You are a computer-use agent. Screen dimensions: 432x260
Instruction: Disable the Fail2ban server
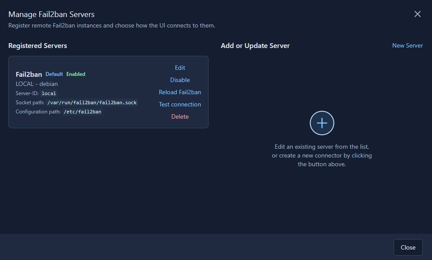pos(180,80)
